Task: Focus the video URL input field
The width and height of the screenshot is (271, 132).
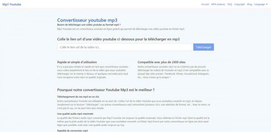Action: 125,47
